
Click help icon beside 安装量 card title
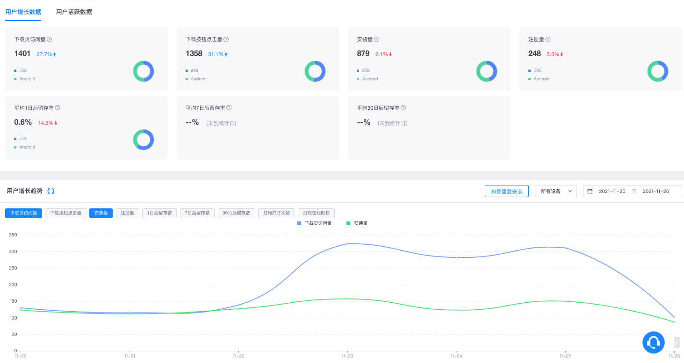coord(376,40)
